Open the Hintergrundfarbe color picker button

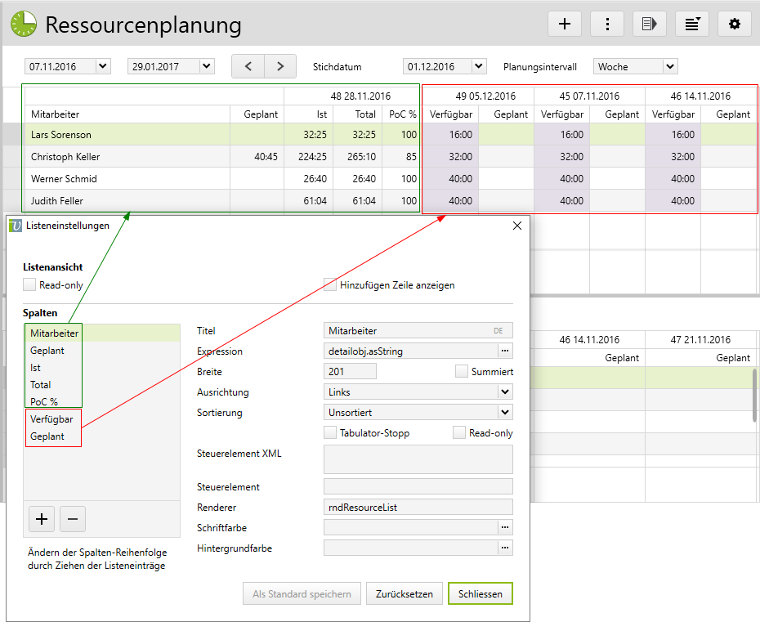[505, 548]
